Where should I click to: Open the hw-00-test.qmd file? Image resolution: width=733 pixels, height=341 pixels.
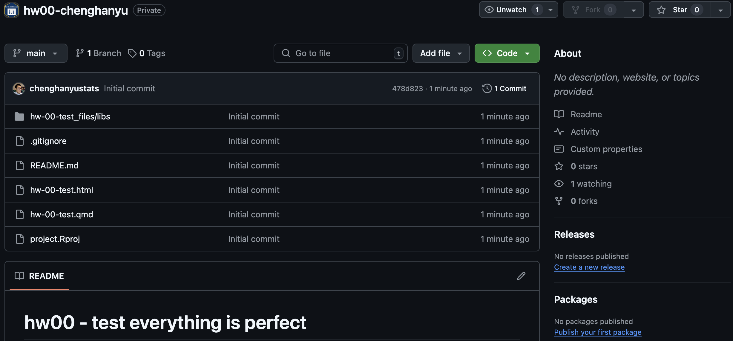[x=62, y=214]
